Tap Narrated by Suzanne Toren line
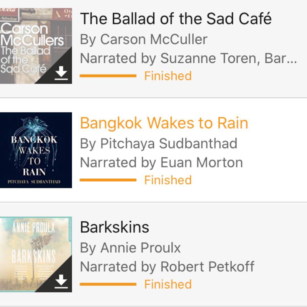 (188, 58)
